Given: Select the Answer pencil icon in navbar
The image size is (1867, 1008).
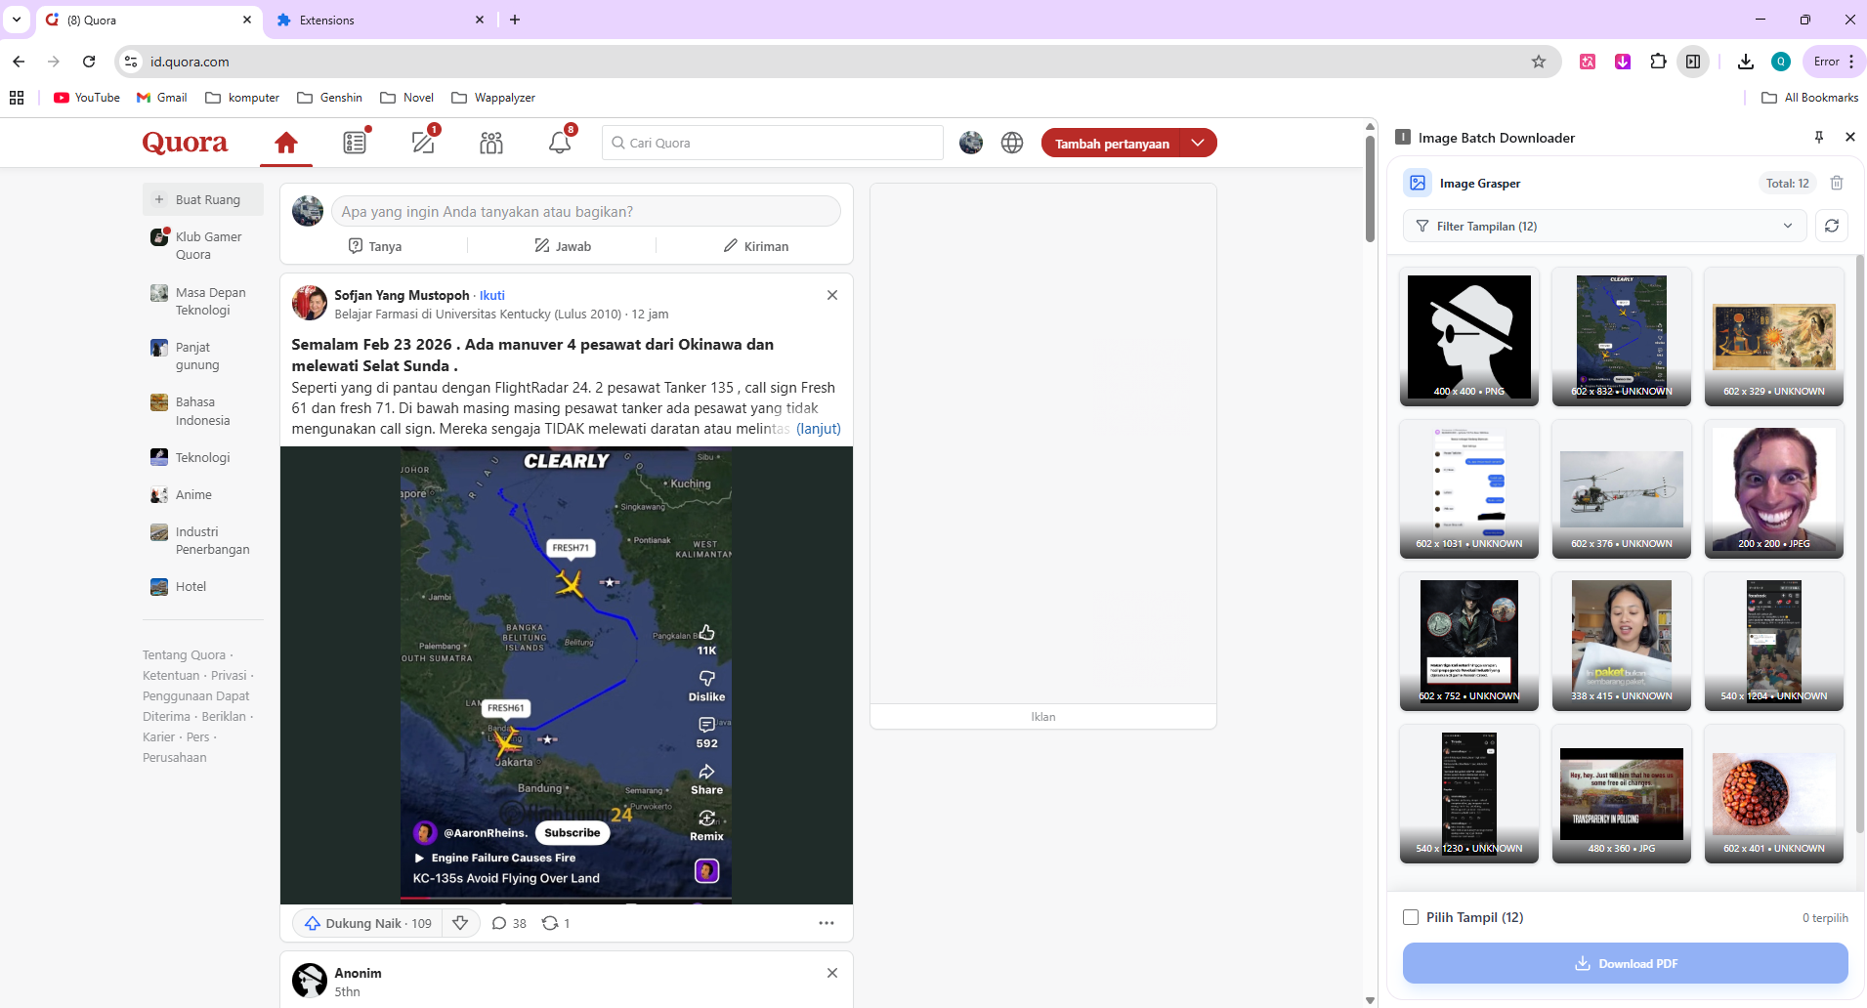Looking at the screenshot, I should click(x=423, y=143).
